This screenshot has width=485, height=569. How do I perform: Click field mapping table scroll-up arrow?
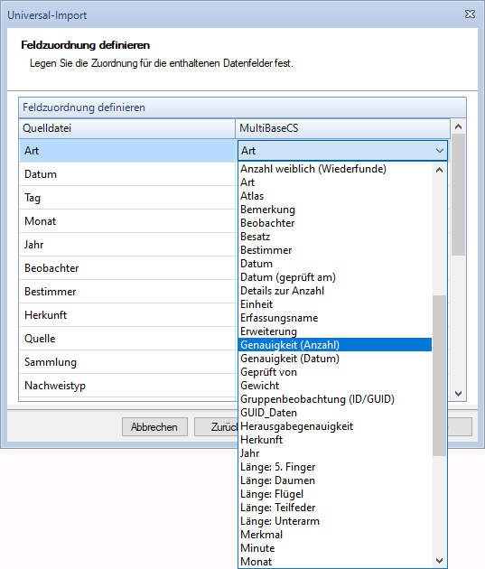[x=458, y=126]
